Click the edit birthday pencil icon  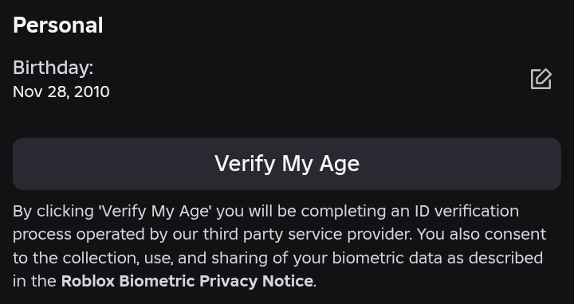[x=541, y=79]
